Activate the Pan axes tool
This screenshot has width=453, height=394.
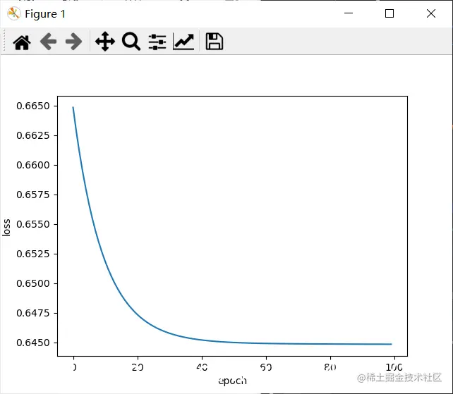[105, 42]
